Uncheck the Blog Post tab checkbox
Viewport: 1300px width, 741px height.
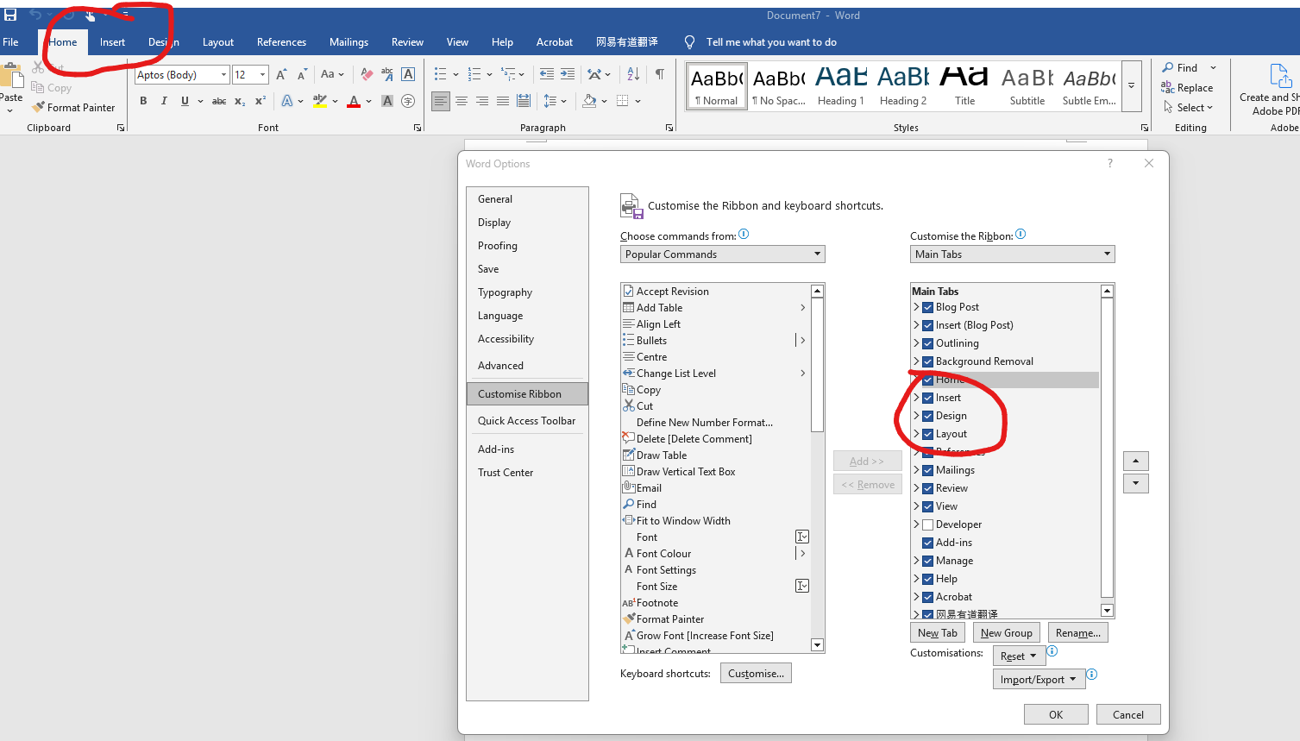tap(927, 307)
